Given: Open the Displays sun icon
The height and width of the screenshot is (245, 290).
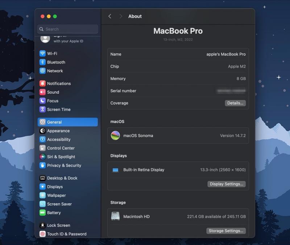Looking at the screenshot, I should 42,187.
